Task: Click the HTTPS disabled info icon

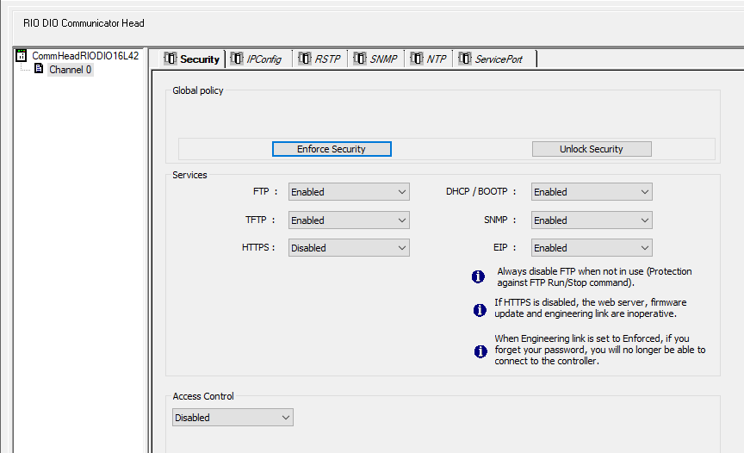Action: click(478, 309)
